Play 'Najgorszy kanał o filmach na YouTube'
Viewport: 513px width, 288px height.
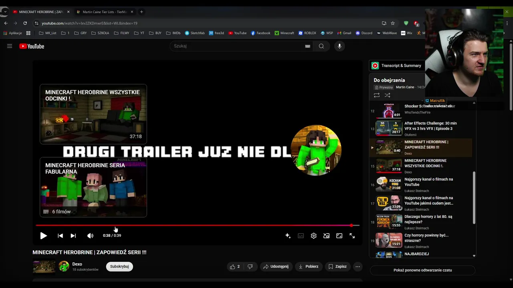pyautogui.click(x=421, y=184)
